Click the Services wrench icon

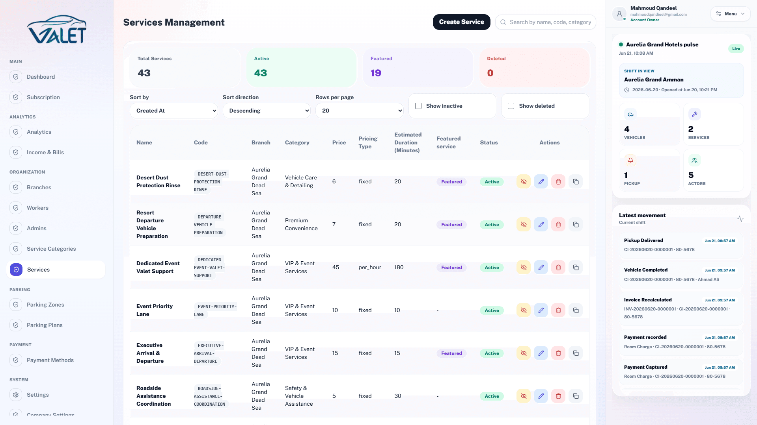pyautogui.click(x=694, y=114)
